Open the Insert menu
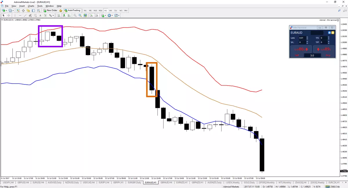This screenshot has height=188, width=348. (22, 6)
